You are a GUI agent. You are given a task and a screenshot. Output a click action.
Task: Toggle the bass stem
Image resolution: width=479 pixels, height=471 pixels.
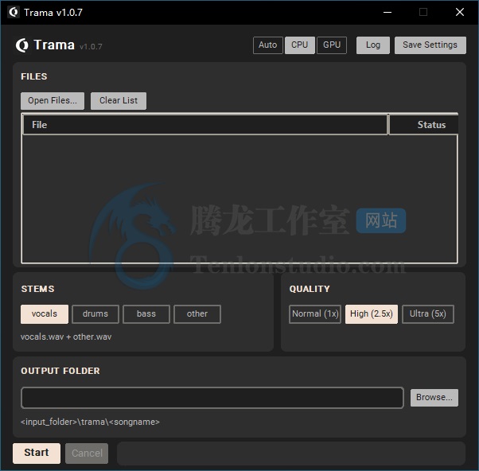(146, 314)
